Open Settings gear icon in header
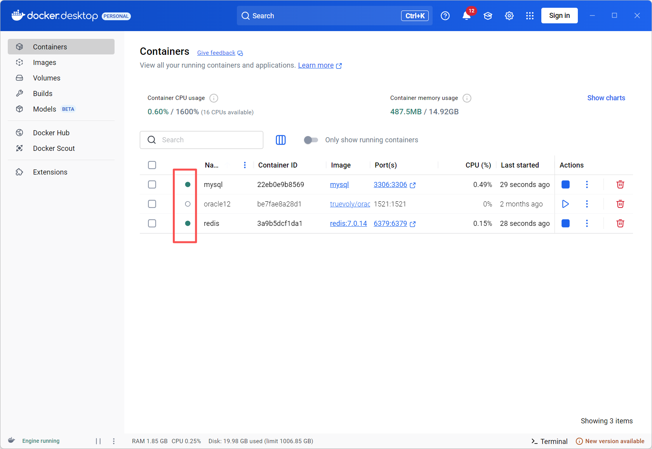This screenshot has height=449, width=652. coord(509,16)
